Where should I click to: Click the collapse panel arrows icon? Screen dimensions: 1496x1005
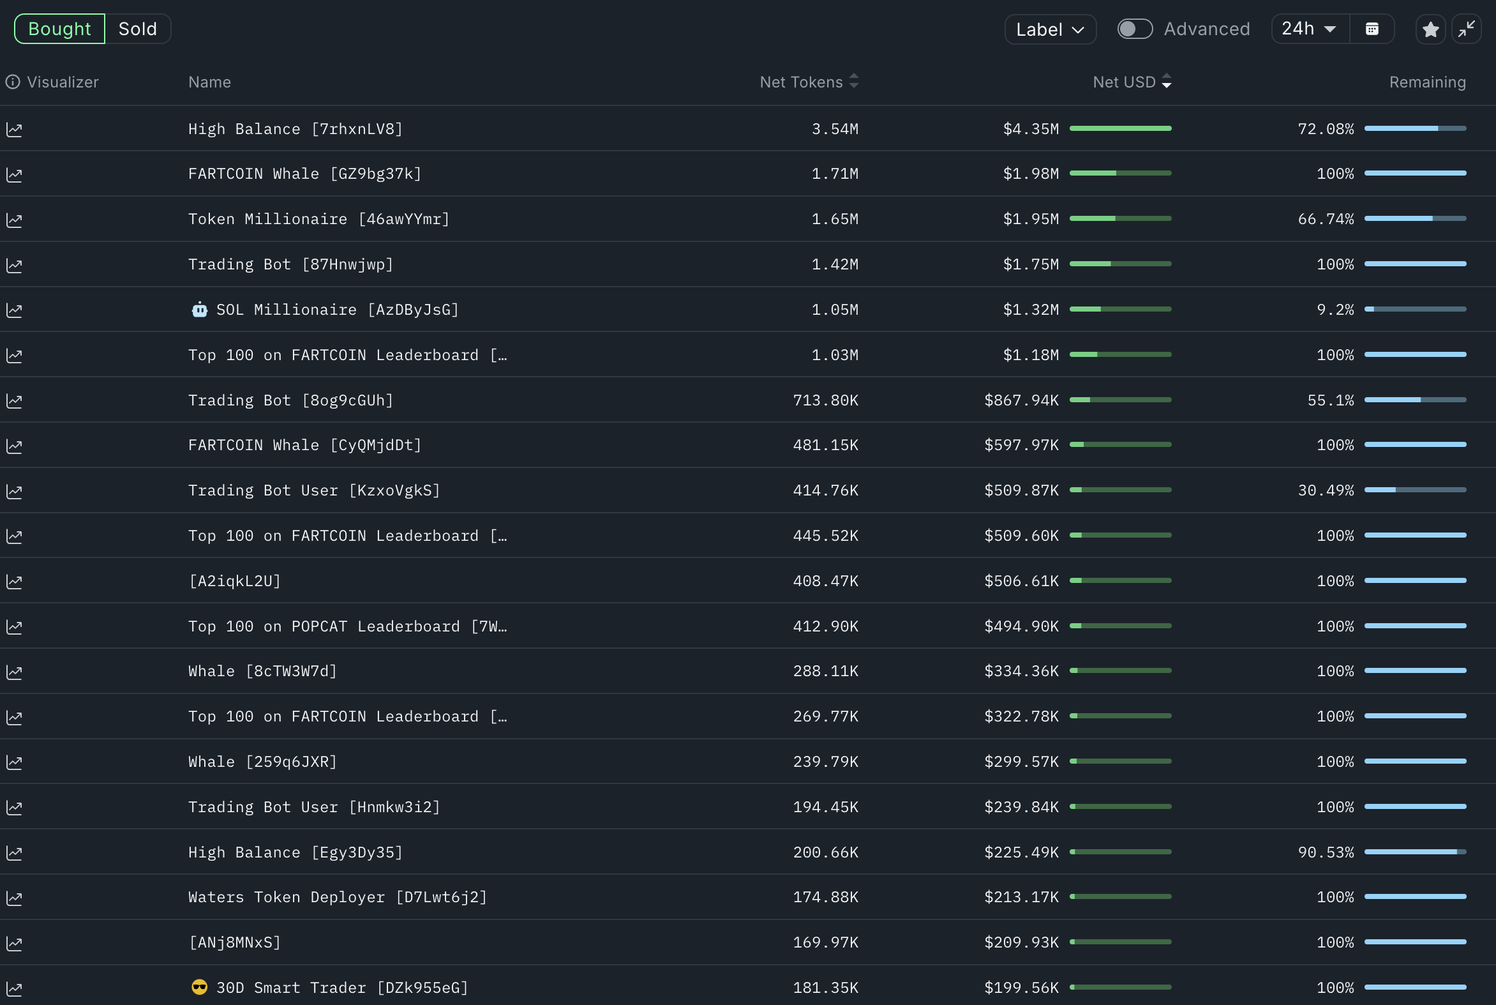click(x=1466, y=29)
